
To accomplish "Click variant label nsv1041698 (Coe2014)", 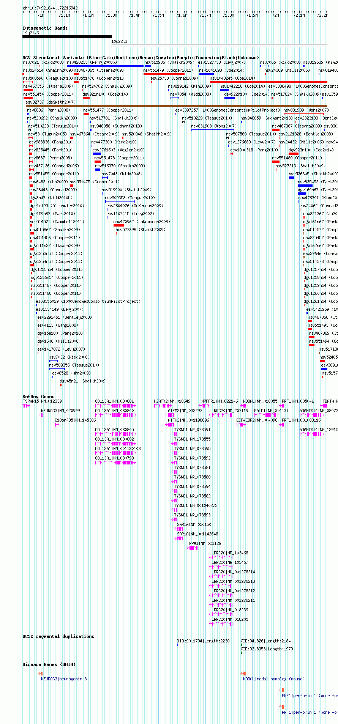I will pyautogui.click(x=222, y=70).
